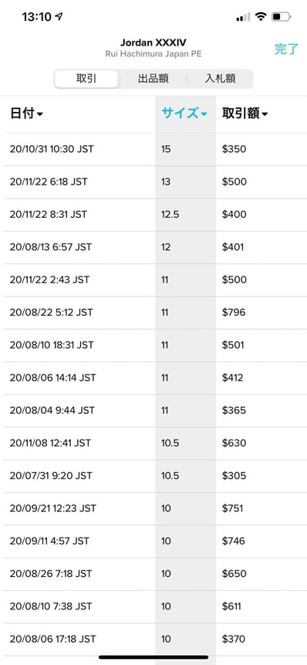The height and width of the screenshot is (665, 307).
Task: Tap the battery icon in status bar
Action: 282,17
